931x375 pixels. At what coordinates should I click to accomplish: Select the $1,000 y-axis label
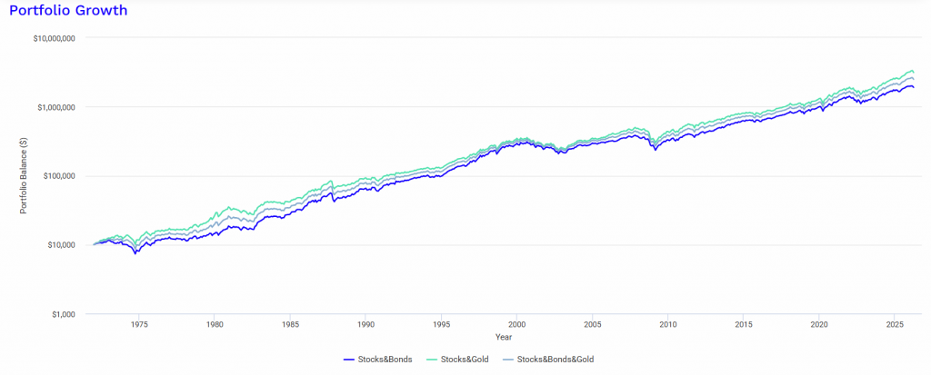coord(62,314)
